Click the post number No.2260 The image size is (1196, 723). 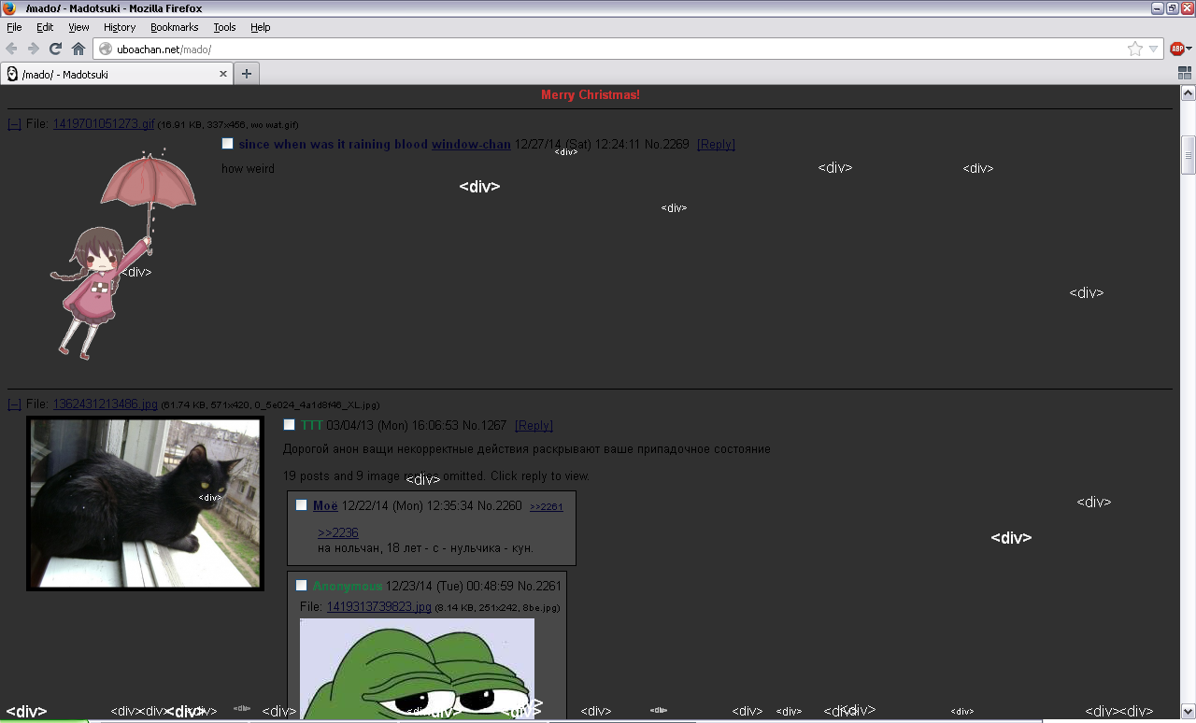pos(500,506)
